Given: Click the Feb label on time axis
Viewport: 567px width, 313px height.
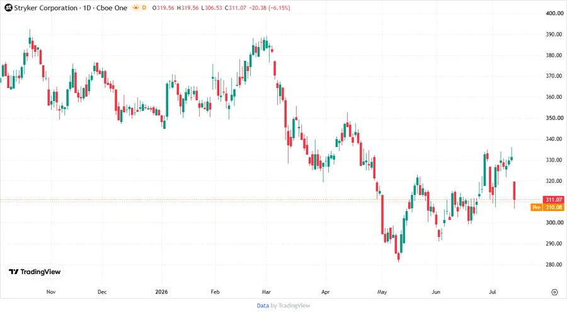Looking at the screenshot, I should point(215,292).
